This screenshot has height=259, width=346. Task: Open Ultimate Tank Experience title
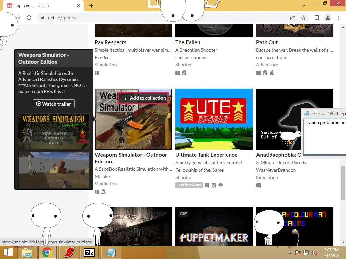tap(206, 155)
